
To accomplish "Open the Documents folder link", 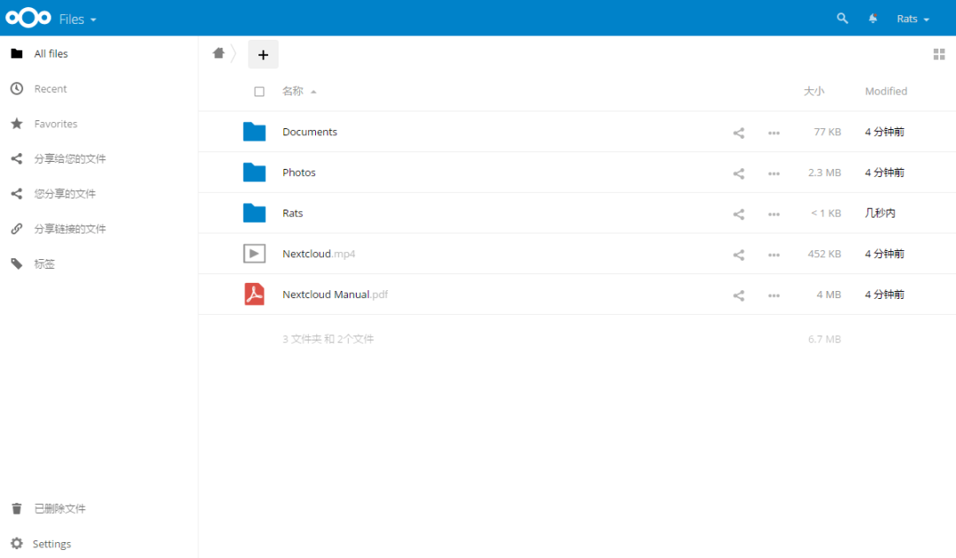I will (310, 131).
